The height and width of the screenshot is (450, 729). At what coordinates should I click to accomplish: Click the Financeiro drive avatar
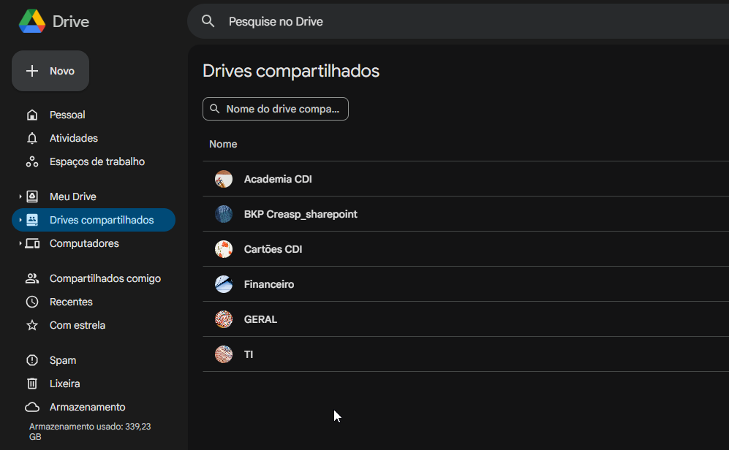[224, 284]
